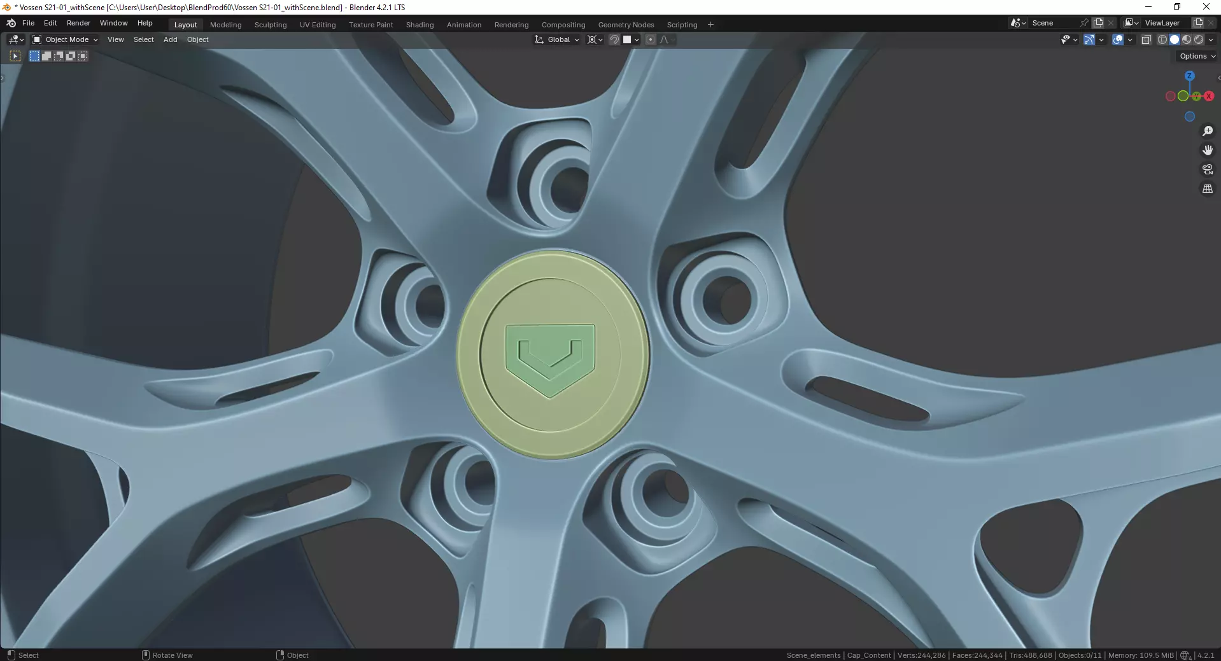1221x661 pixels.
Task: Expand the sidebar arrow at viewport right edge
Action: pyautogui.click(x=1218, y=78)
